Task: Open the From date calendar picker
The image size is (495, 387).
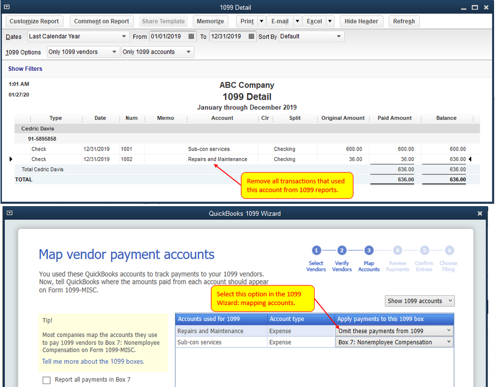Action: pyautogui.click(x=191, y=36)
